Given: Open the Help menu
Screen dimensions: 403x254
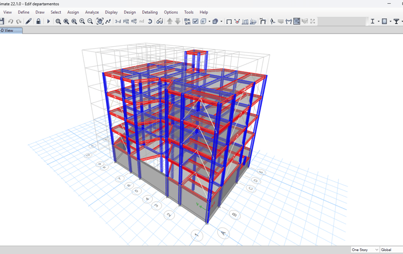Looking at the screenshot, I should point(204,12).
